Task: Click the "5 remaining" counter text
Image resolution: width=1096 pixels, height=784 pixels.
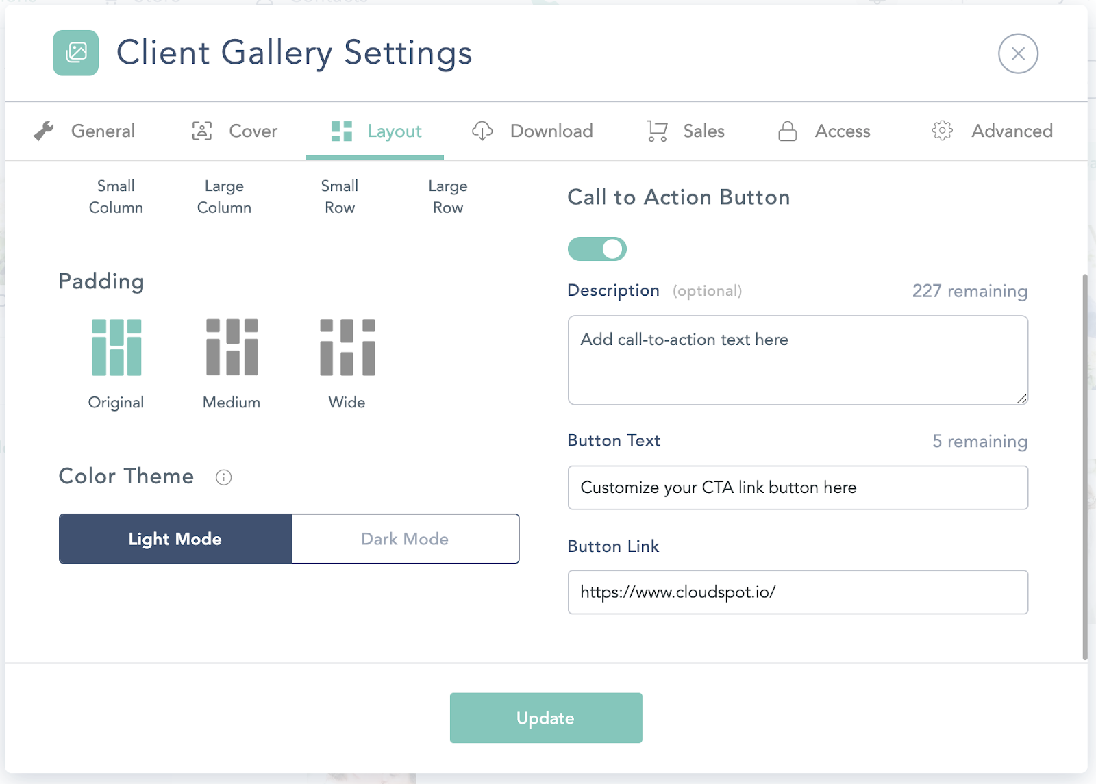Action: tap(980, 442)
